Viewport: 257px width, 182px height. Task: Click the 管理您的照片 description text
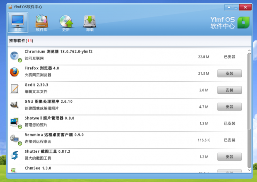[36, 125]
